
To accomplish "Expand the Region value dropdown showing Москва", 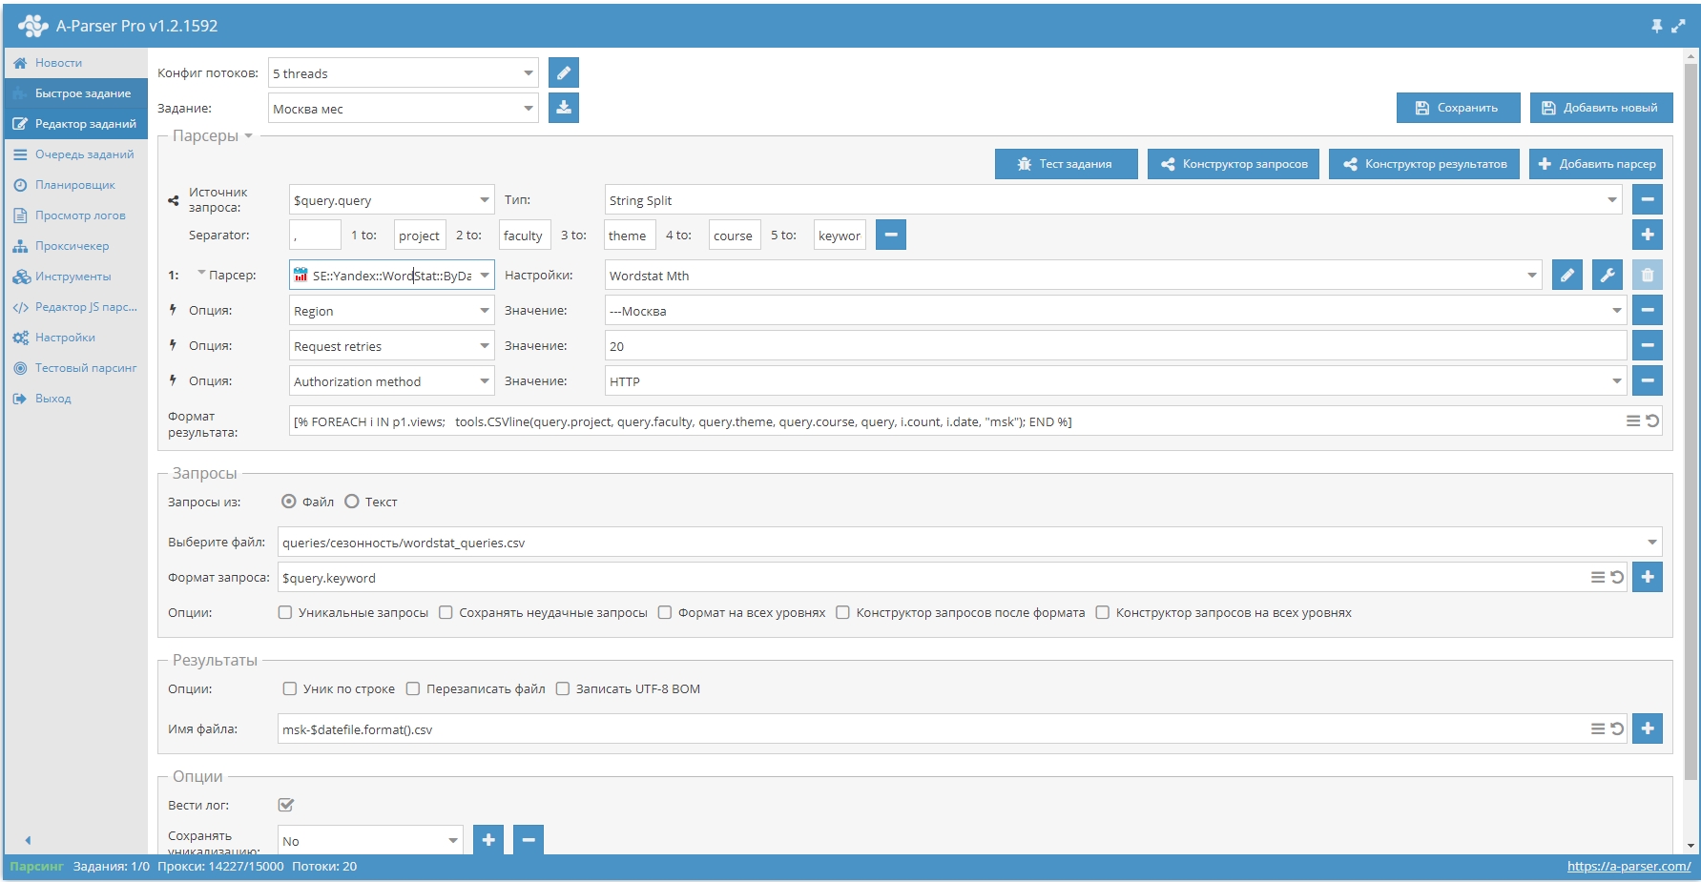I will pos(1616,311).
